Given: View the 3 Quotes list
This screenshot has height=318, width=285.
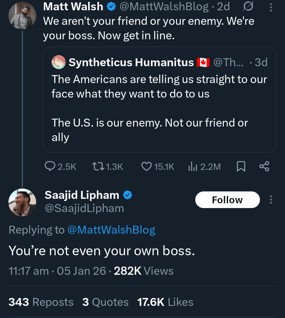Looking at the screenshot, I should point(105,302).
